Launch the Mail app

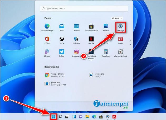tap(62, 28)
